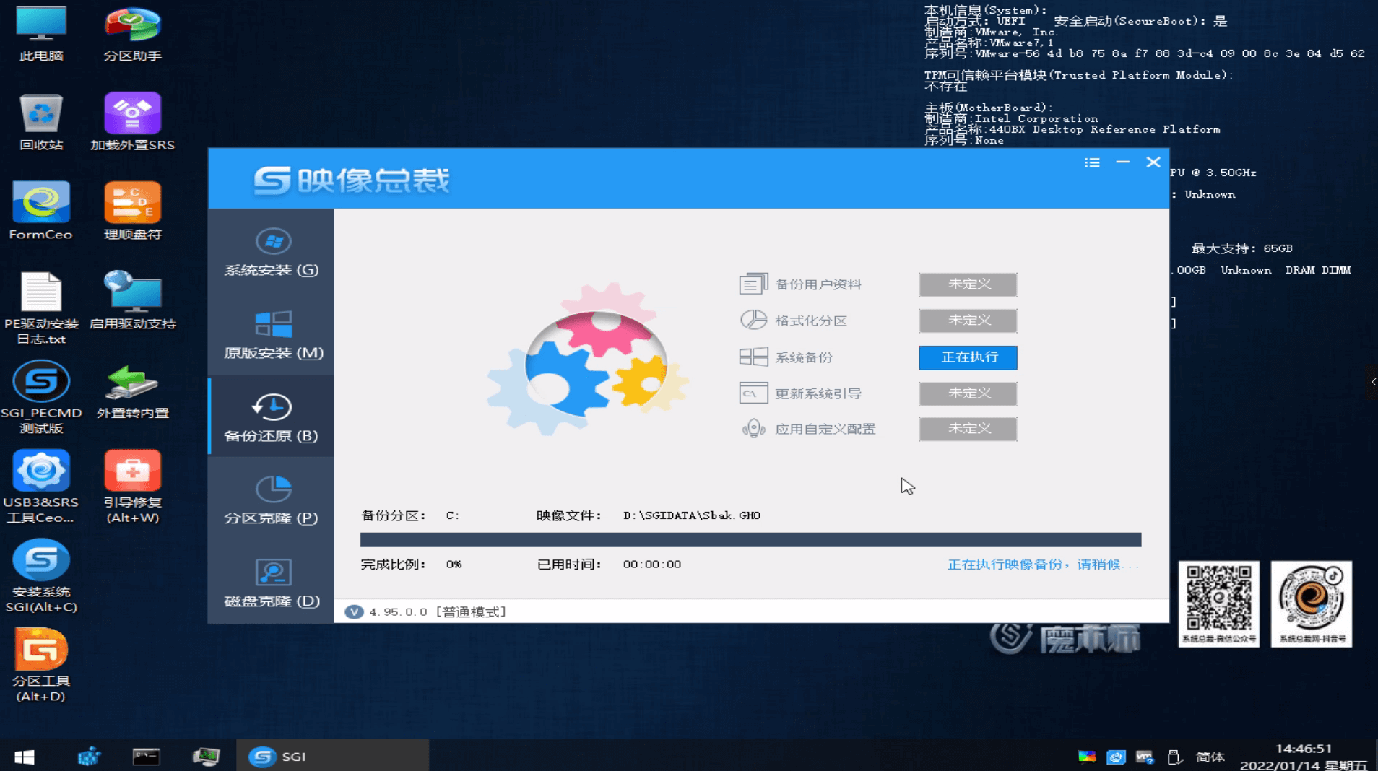Image resolution: width=1378 pixels, height=771 pixels.
Task: Open USB3&SRS 工具 desktop icon
Action: tap(41, 487)
